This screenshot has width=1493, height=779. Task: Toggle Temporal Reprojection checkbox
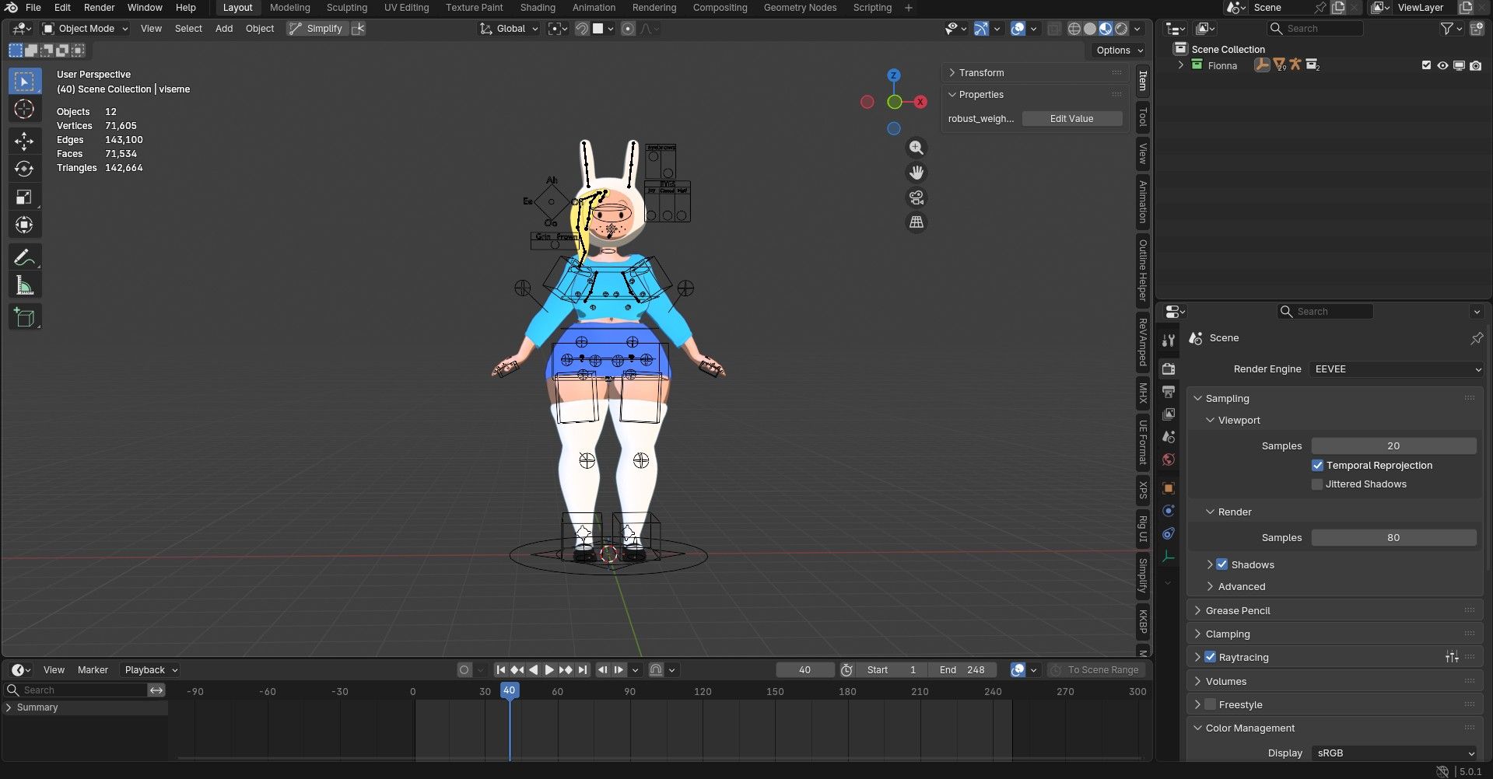(1317, 466)
